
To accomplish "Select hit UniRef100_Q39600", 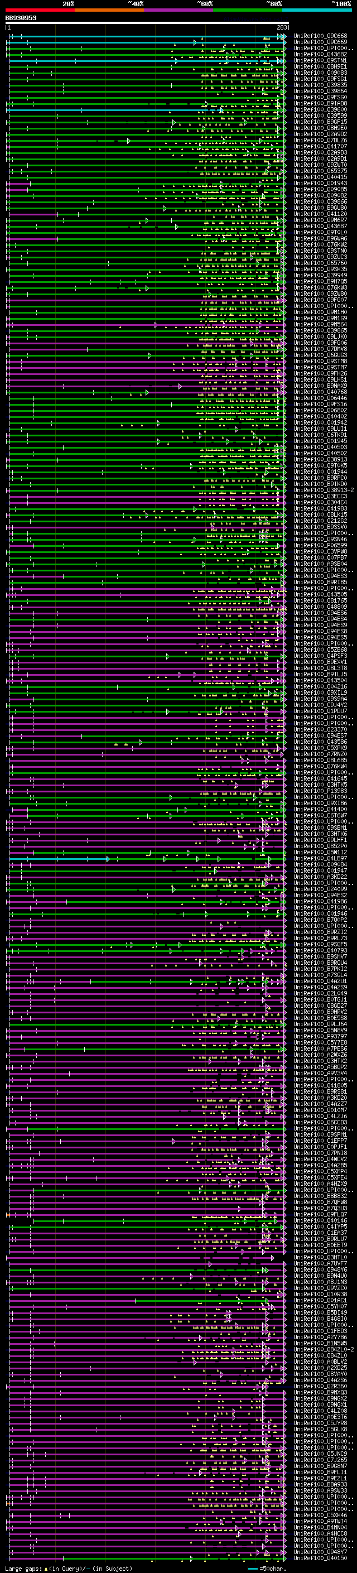I will coord(320,110).
